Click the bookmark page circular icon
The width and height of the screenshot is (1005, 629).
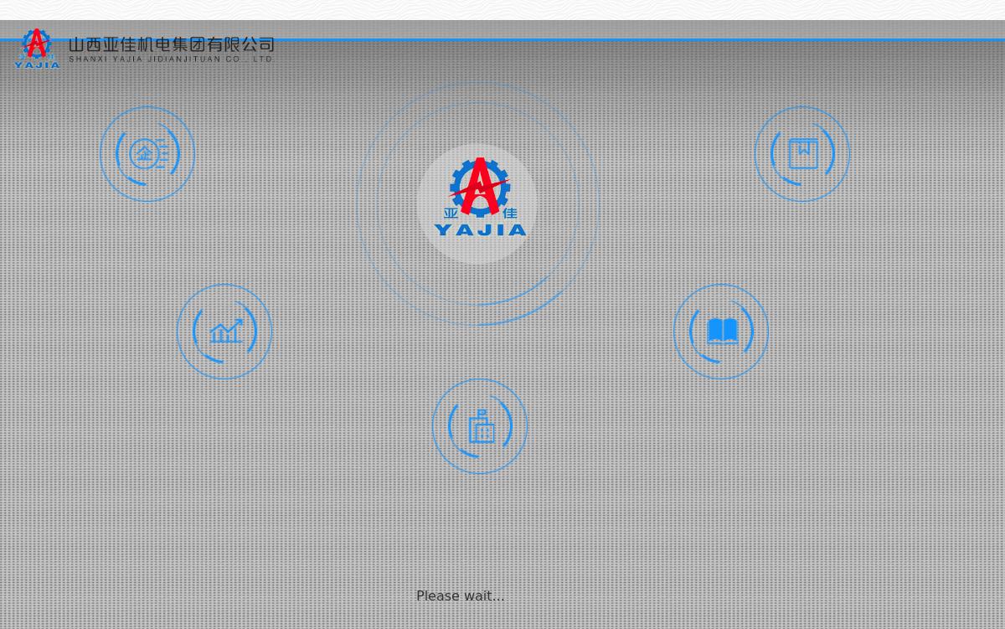(x=802, y=154)
